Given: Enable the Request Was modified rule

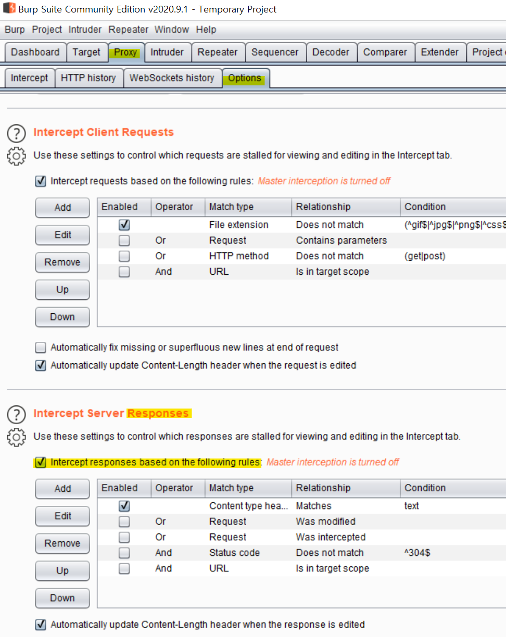Looking at the screenshot, I should (124, 521).
